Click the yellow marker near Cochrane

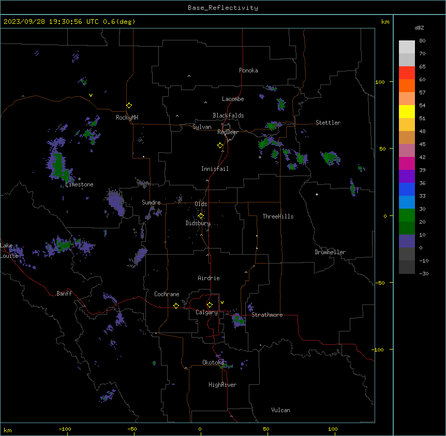pyautogui.click(x=176, y=306)
